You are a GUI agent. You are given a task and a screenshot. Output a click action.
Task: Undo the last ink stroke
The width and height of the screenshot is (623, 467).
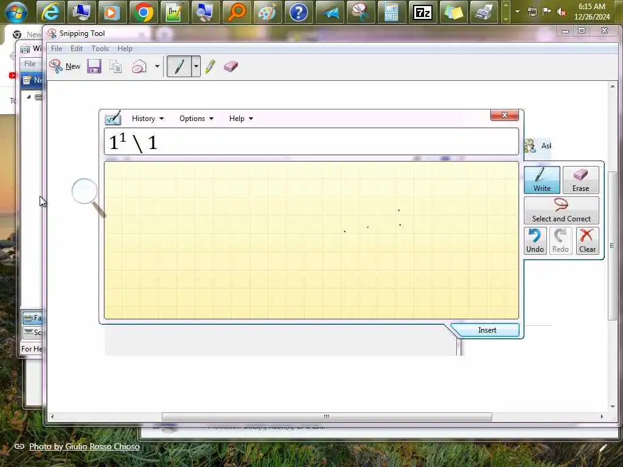tap(535, 241)
